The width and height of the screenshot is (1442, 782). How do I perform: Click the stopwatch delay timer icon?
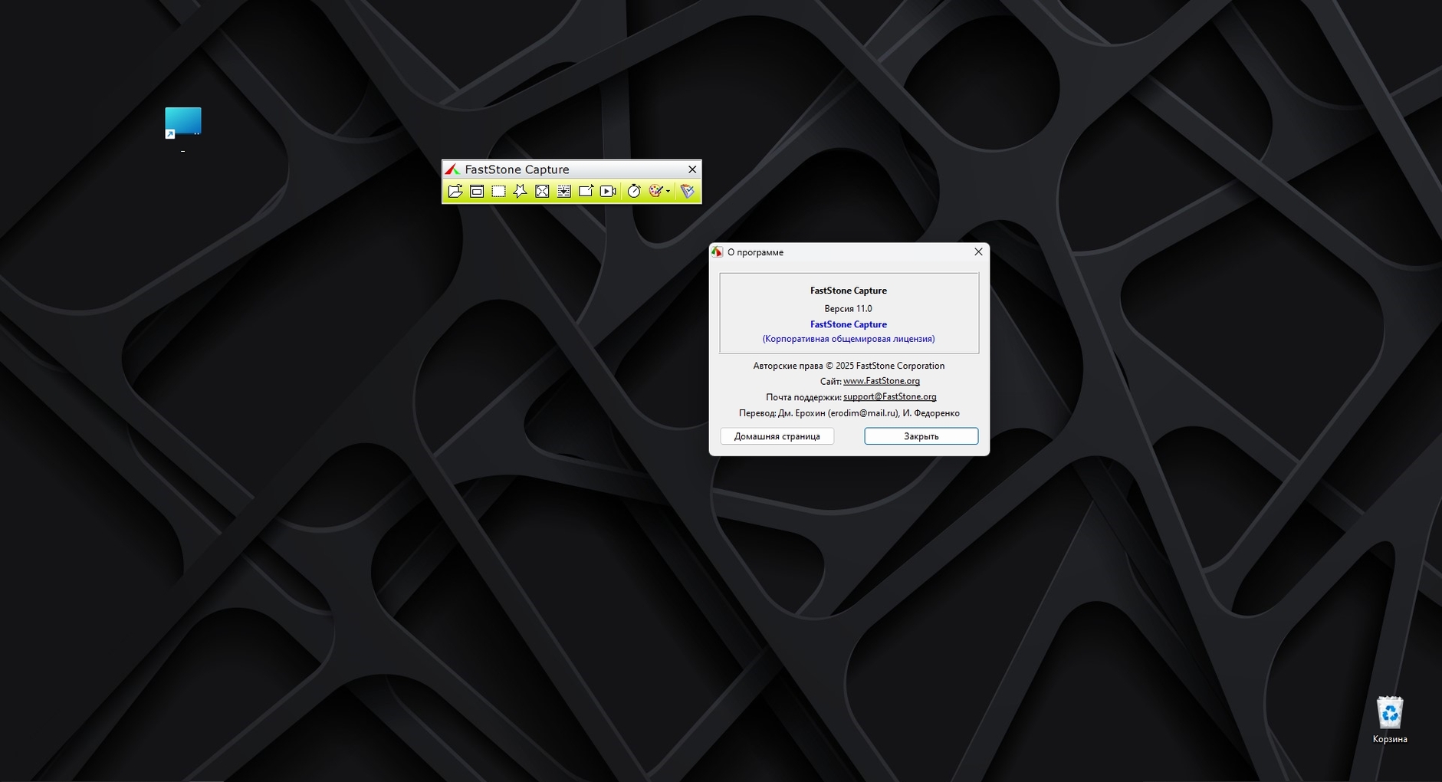pos(634,191)
